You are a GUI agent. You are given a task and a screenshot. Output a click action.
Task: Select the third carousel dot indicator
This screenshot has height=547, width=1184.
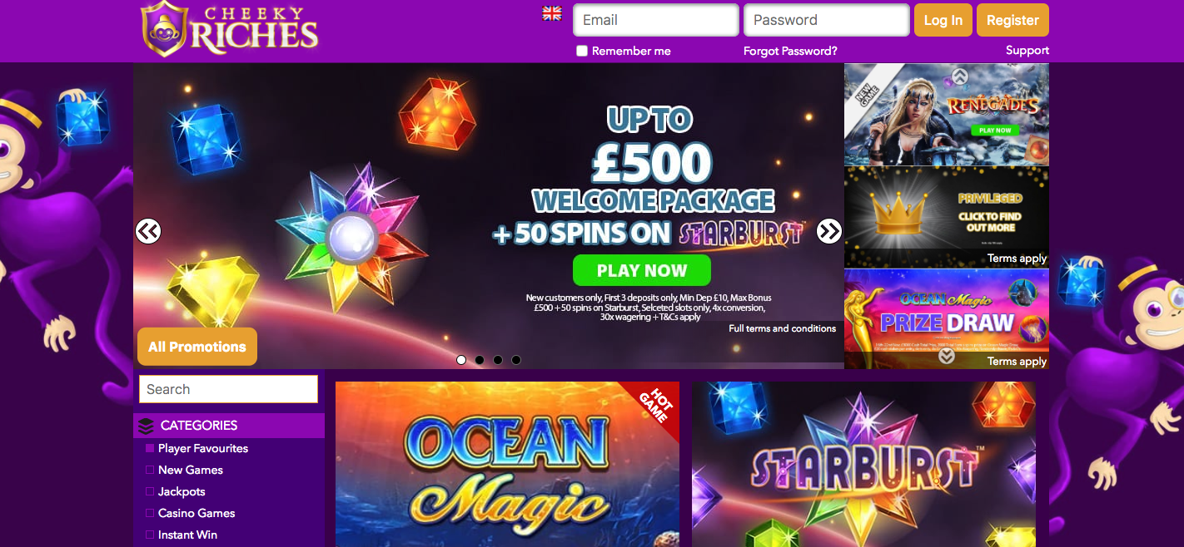point(498,360)
